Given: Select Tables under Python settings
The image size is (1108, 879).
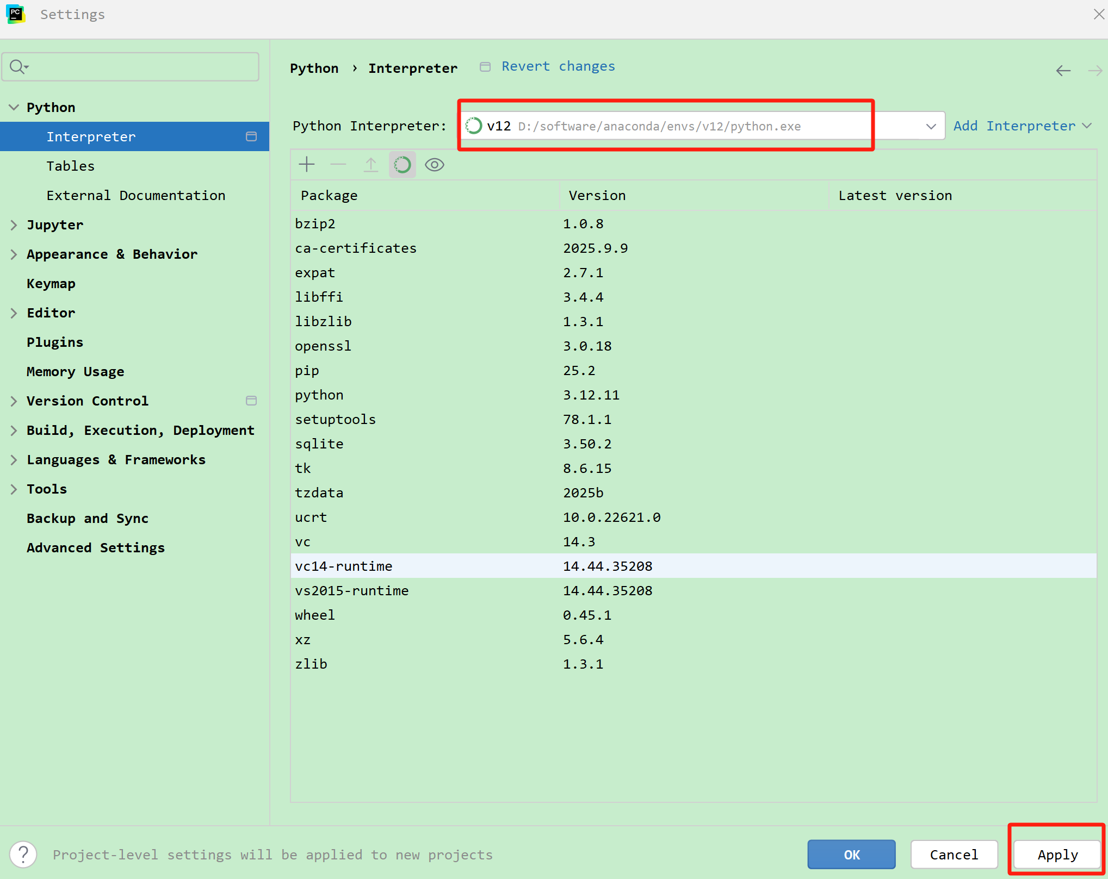Looking at the screenshot, I should point(70,166).
